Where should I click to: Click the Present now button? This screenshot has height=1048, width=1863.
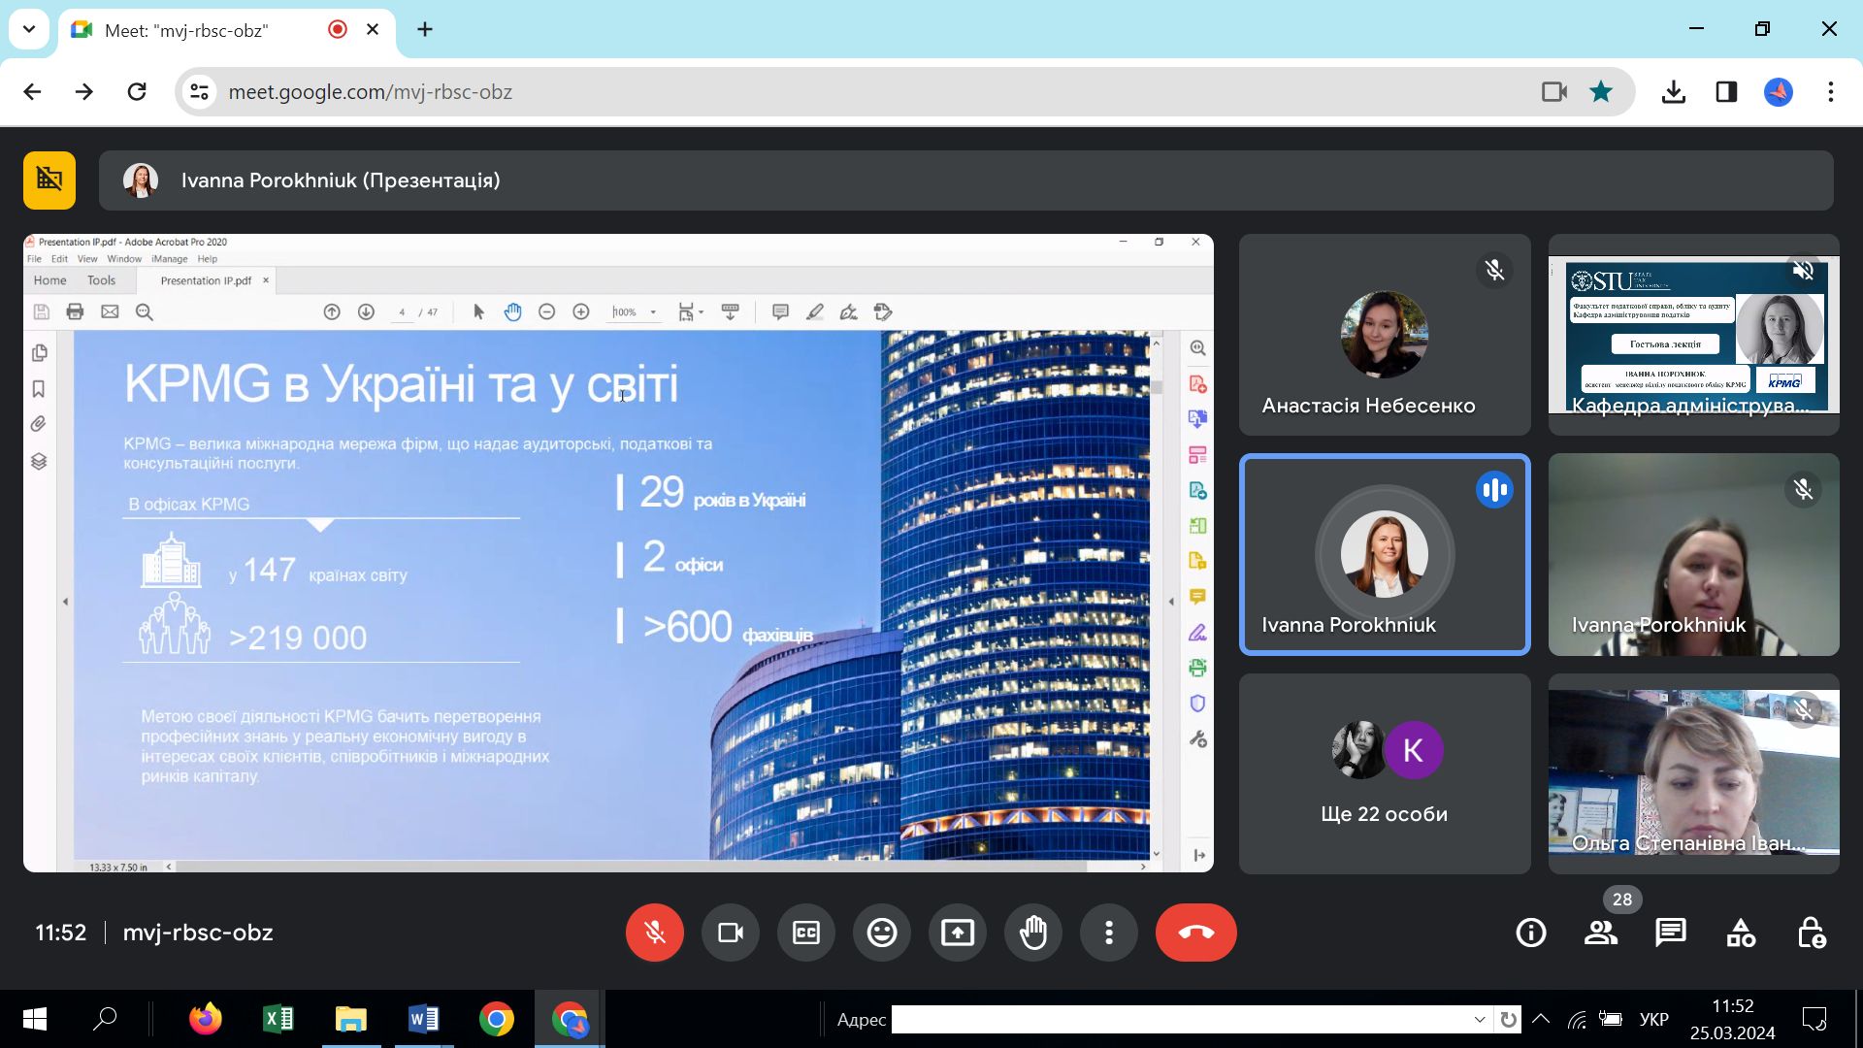pyautogui.click(x=958, y=933)
